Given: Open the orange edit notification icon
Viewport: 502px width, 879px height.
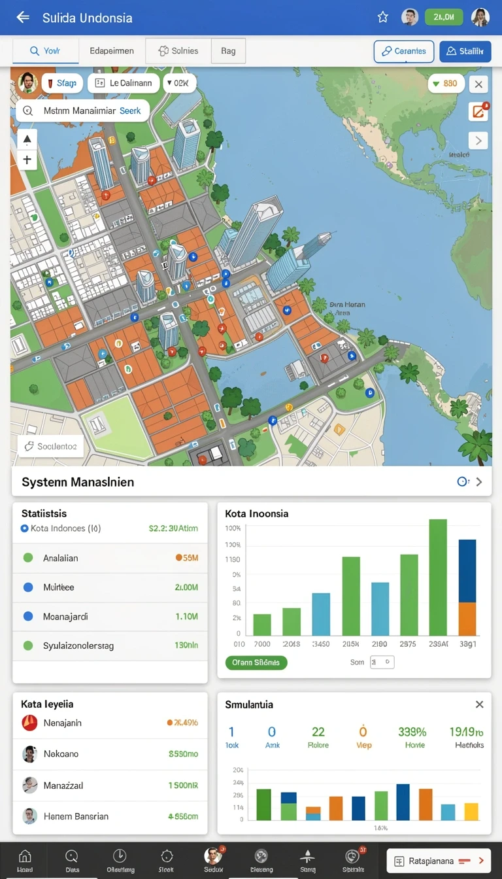Looking at the screenshot, I should tap(478, 111).
